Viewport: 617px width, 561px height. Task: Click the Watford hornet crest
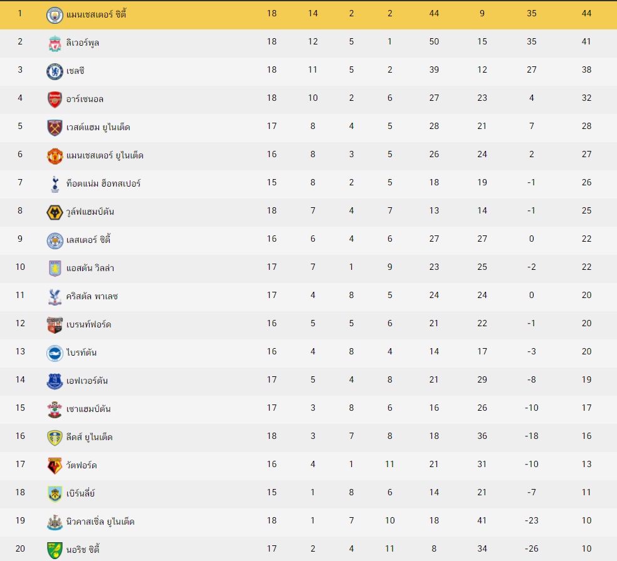coord(55,466)
